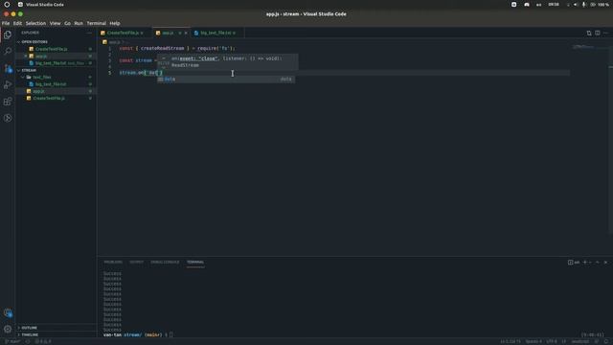Click the JavaScript language mode in status bar

(x=579, y=341)
